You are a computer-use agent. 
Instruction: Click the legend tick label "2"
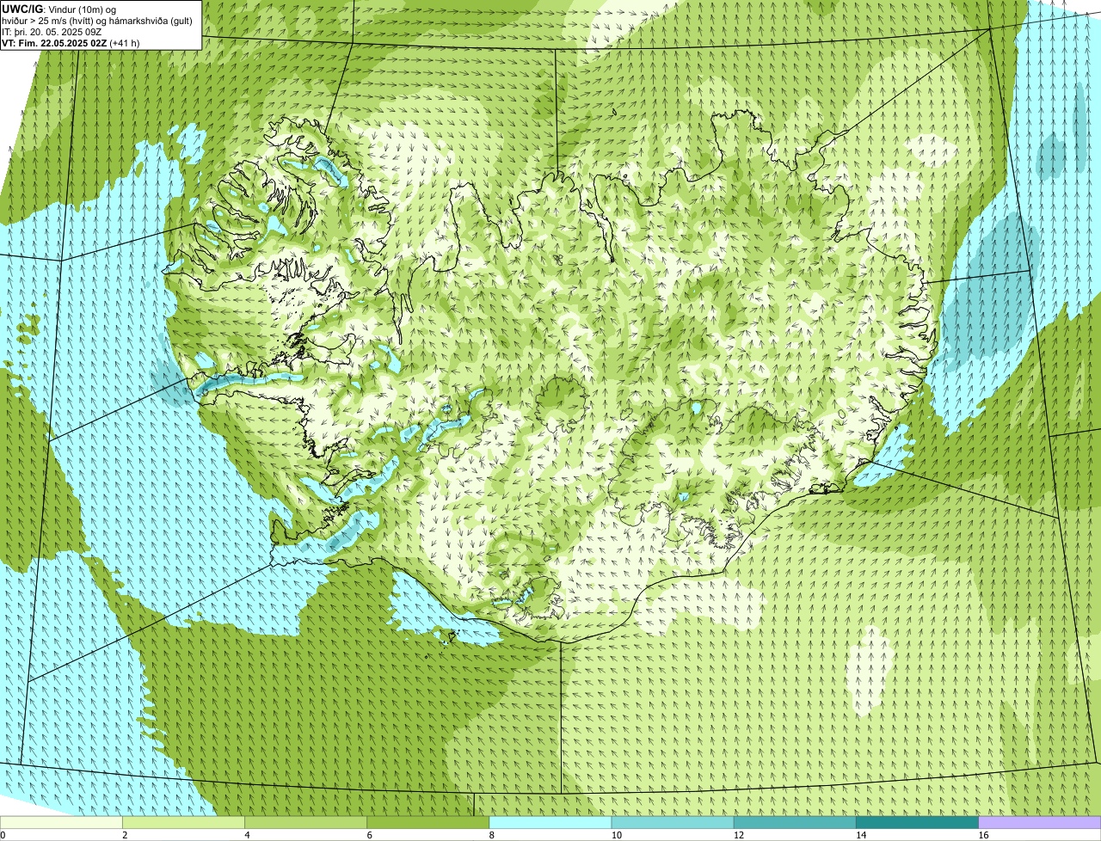tap(125, 835)
